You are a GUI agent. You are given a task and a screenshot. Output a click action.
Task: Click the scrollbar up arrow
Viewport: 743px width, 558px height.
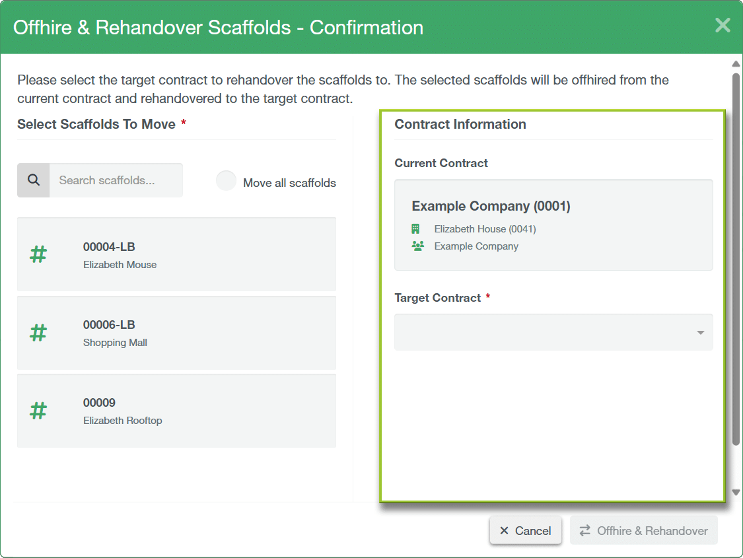(736, 64)
